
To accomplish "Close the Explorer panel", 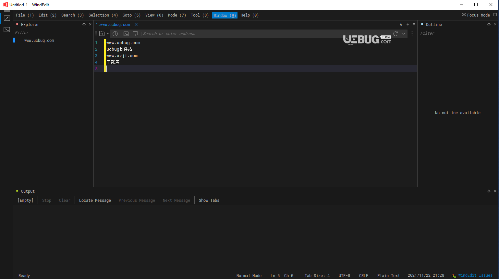I will (x=90, y=24).
